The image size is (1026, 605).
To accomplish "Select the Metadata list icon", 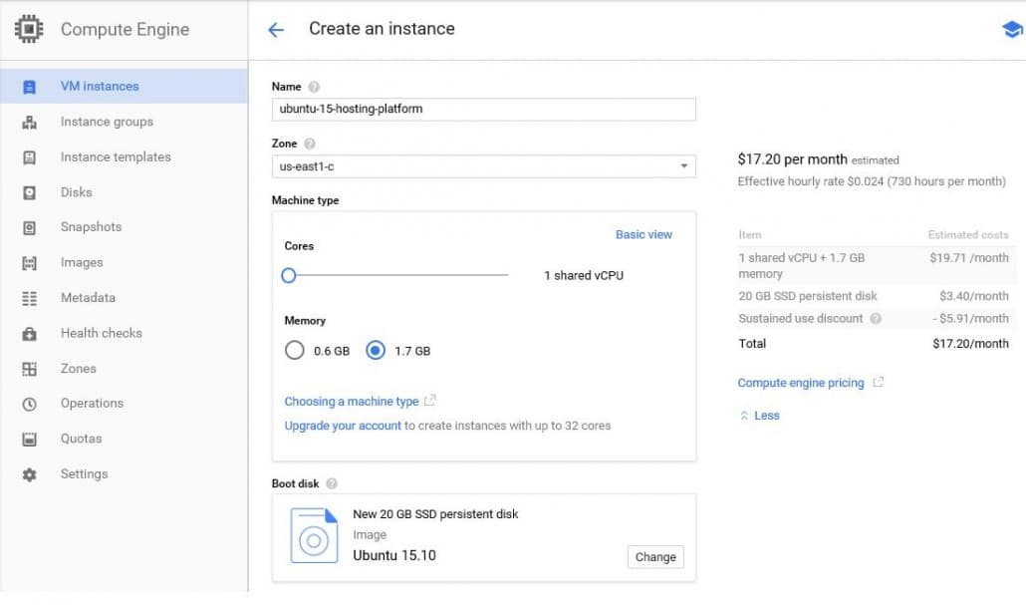I will pos(32,297).
